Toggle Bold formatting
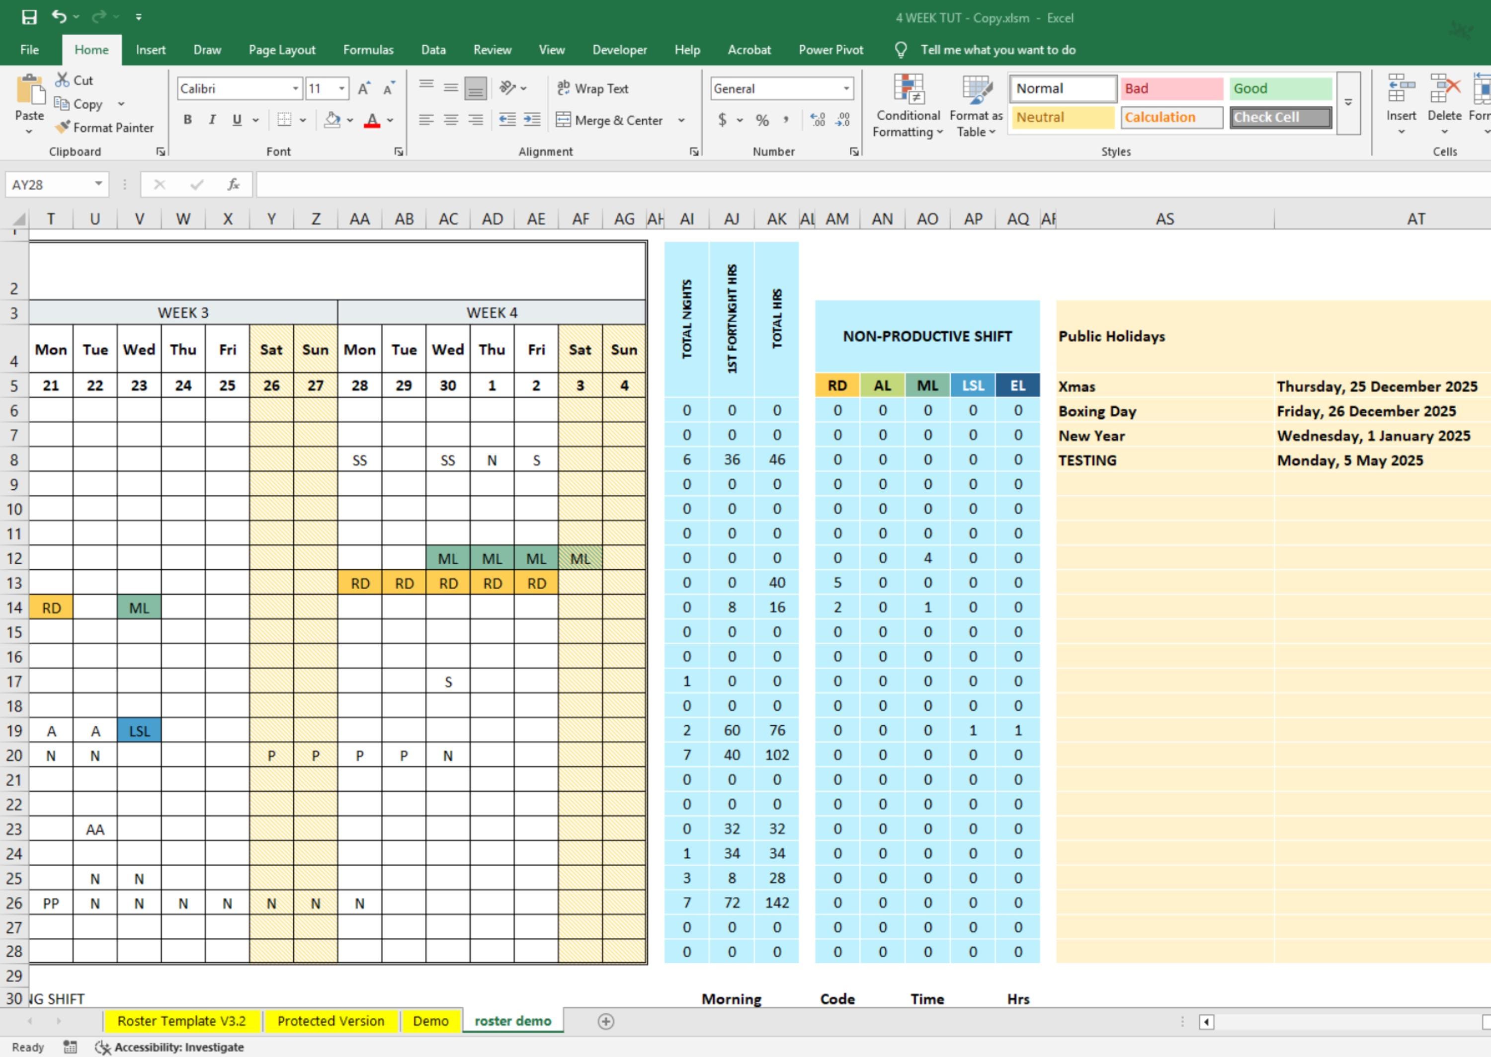This screenshot has height=1057, width=1491. (x=187, y=120)
